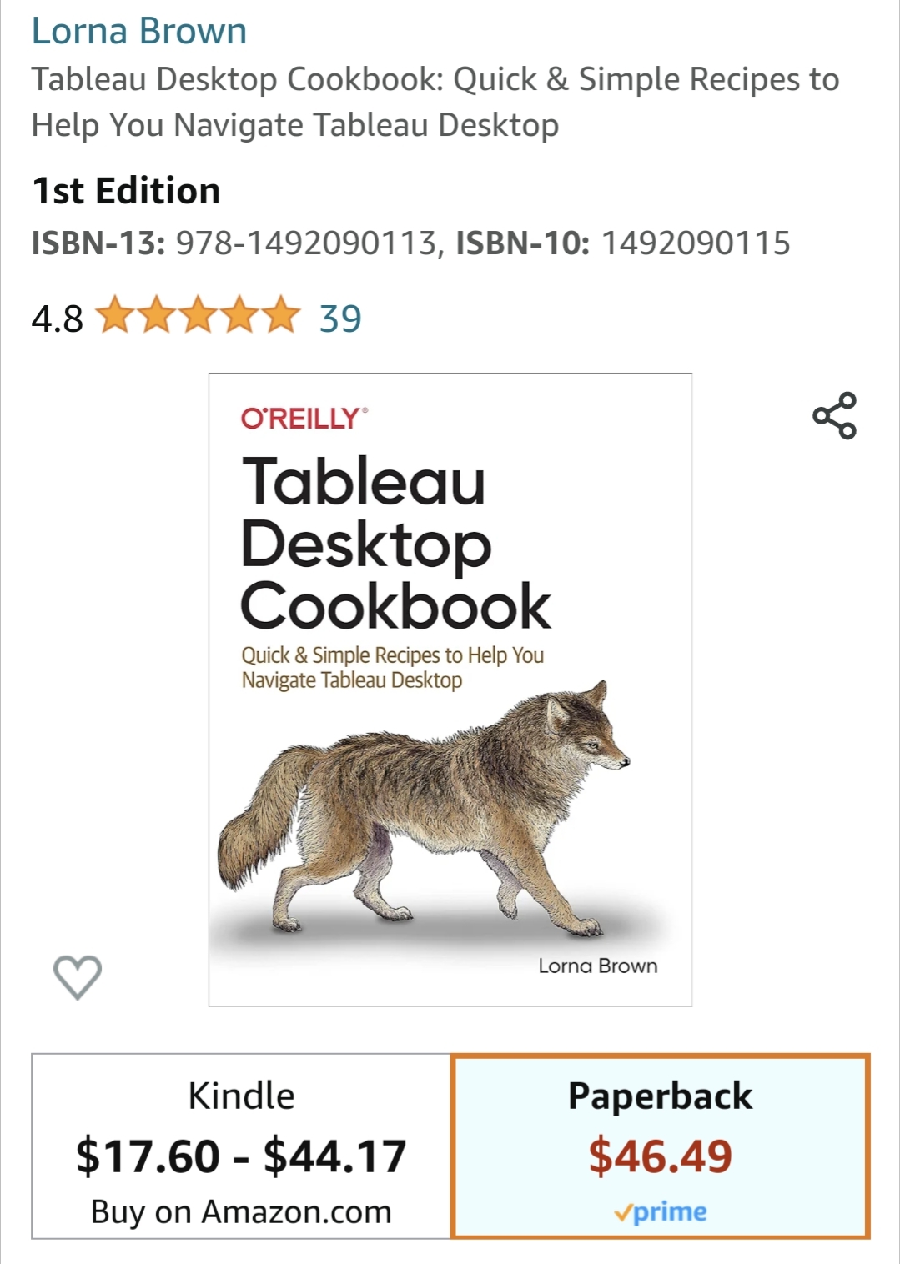Select the Kindle format option

(241, 1096)
